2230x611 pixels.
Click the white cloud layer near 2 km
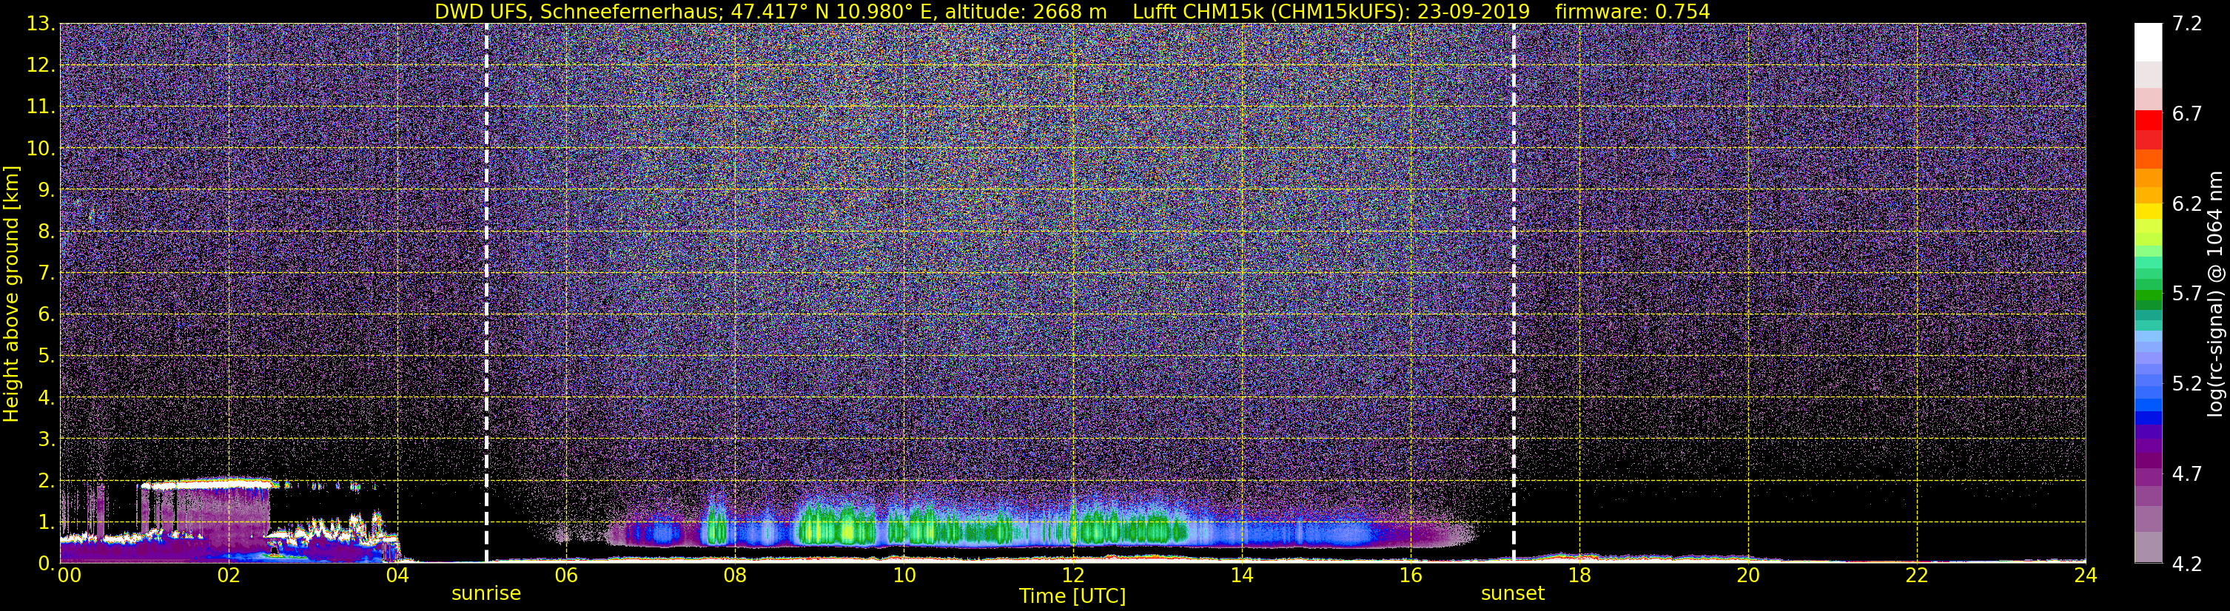point(208,485)
